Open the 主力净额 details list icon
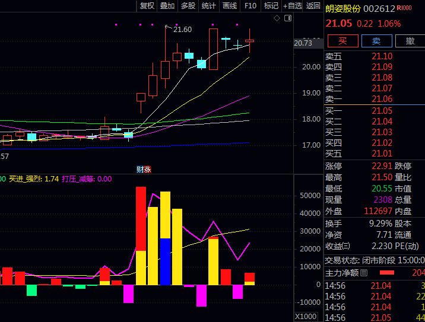This screenshot has width=425, height=322. [364, 273]
